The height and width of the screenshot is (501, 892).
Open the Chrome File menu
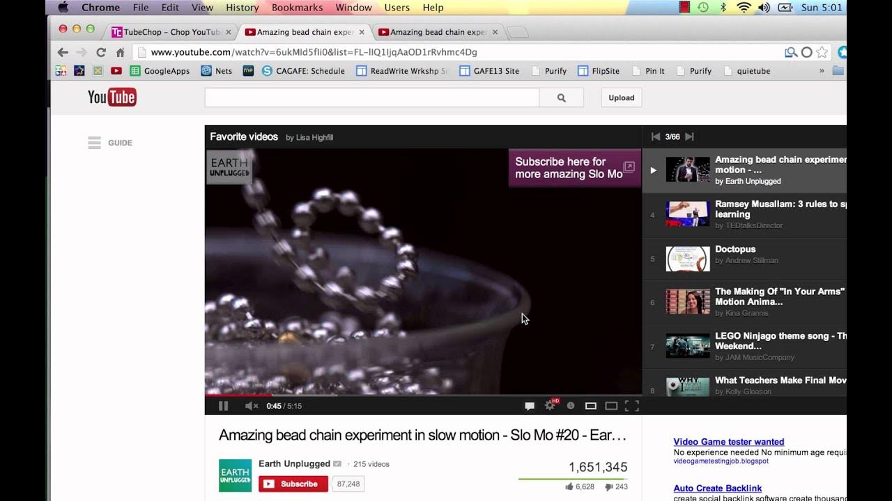tap(141, 8)
